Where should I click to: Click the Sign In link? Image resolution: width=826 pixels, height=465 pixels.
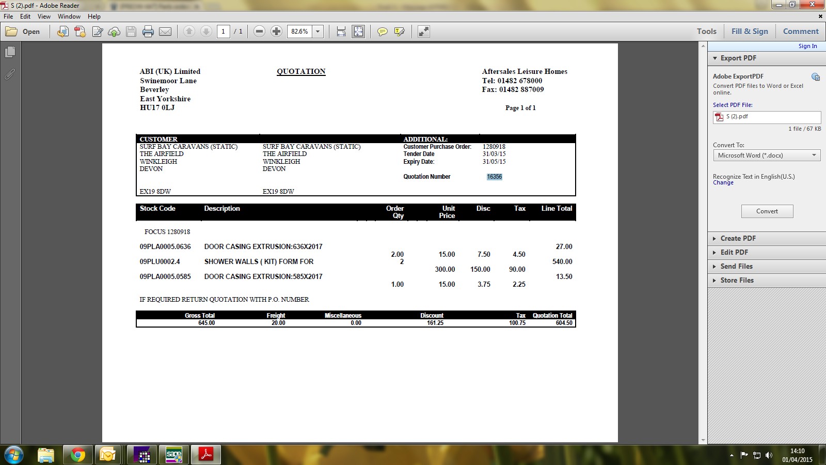[x=807, y=46]
